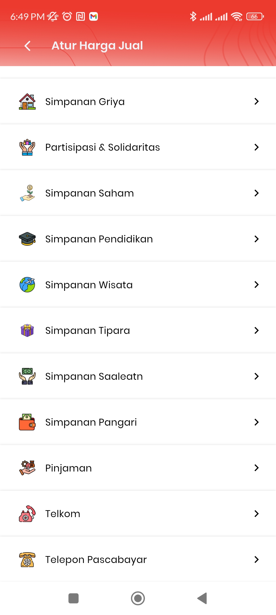Open the Simpanan Griya chevron arrow
Viewport: 276px width, 615px height.
coord(257,101)
